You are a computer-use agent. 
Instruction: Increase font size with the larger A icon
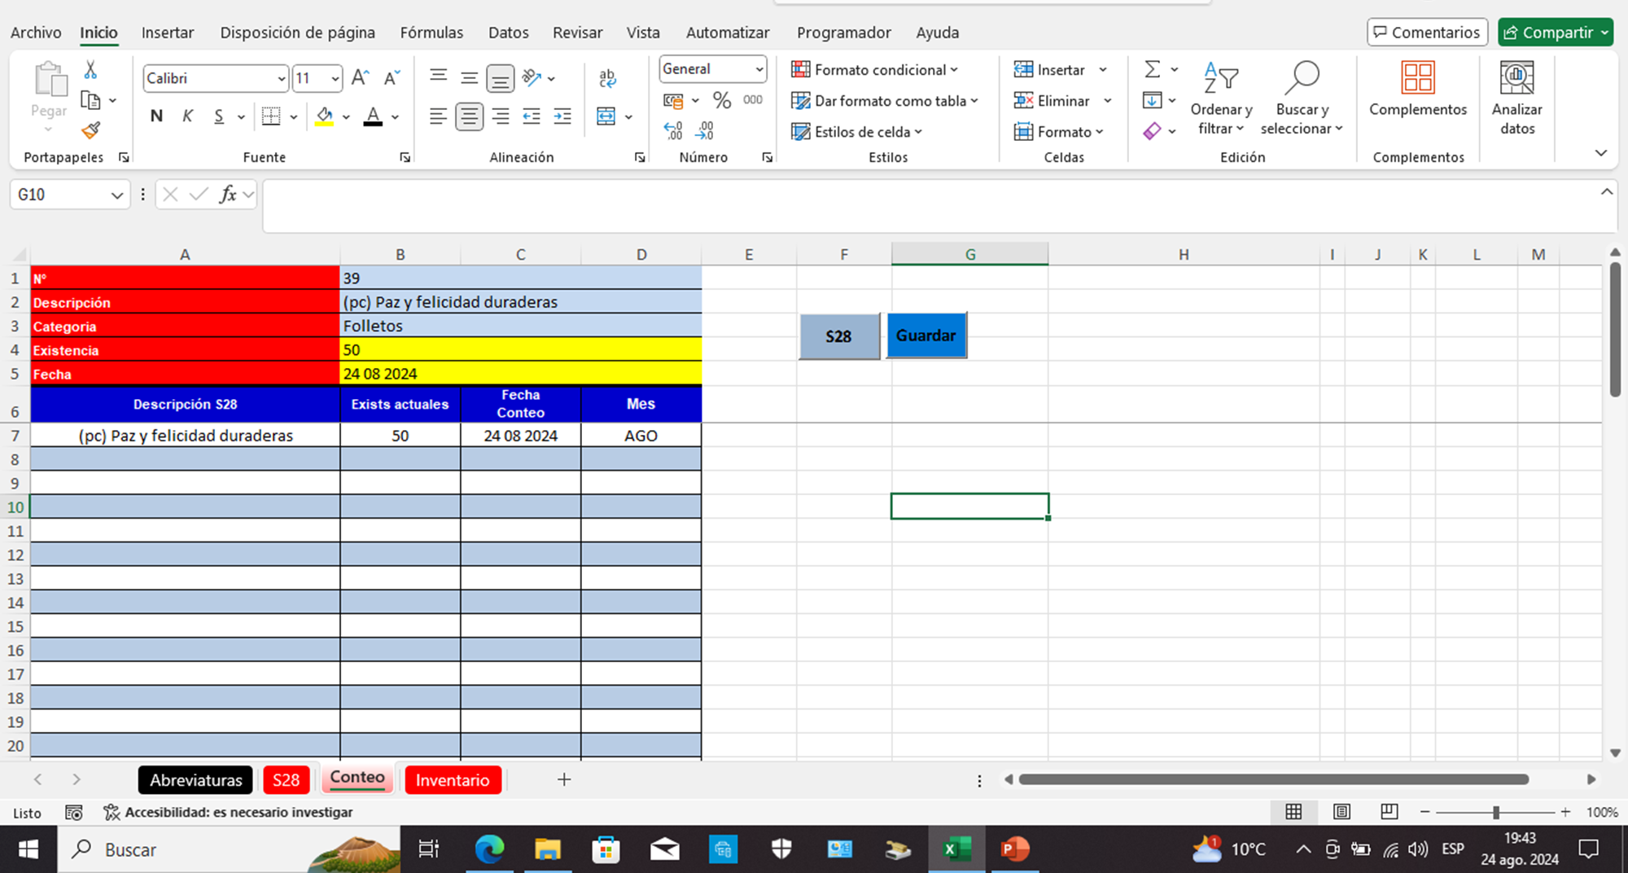(x=360, y=78)
